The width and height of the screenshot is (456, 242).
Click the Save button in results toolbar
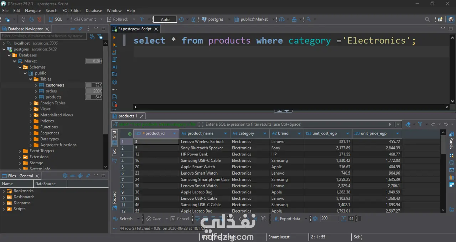coord(154,219)
